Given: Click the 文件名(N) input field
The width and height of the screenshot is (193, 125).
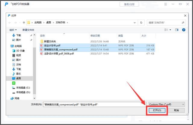Looking at the screenshot, I should pyautogui.click(x=94, y=104).
